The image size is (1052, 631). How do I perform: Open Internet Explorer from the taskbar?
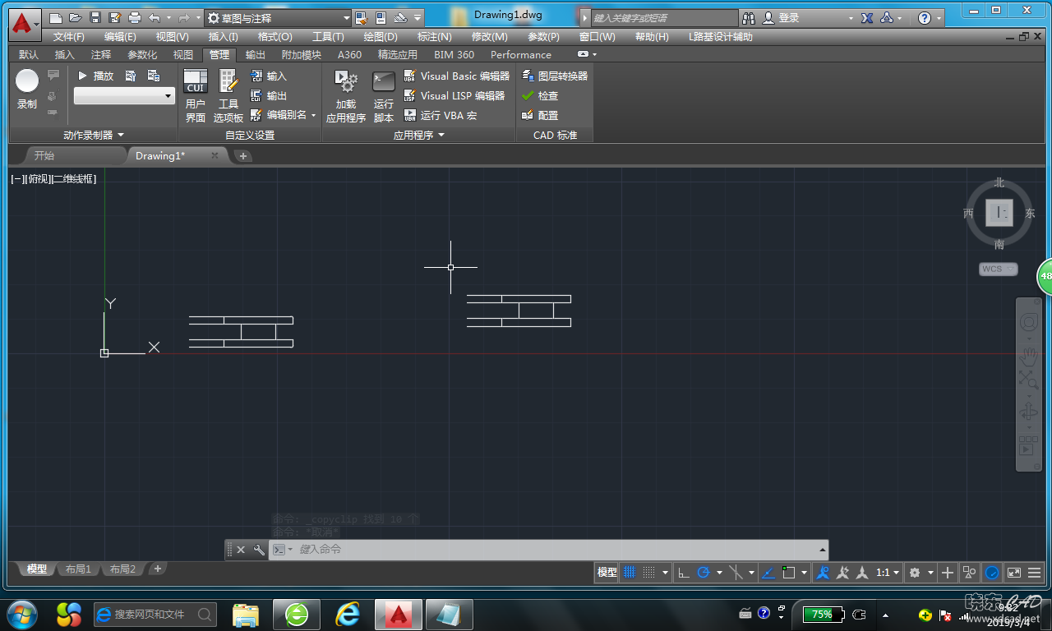[x=348, y=614]
